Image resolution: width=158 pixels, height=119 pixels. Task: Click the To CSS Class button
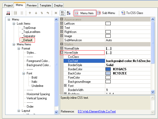coord(132,13)
